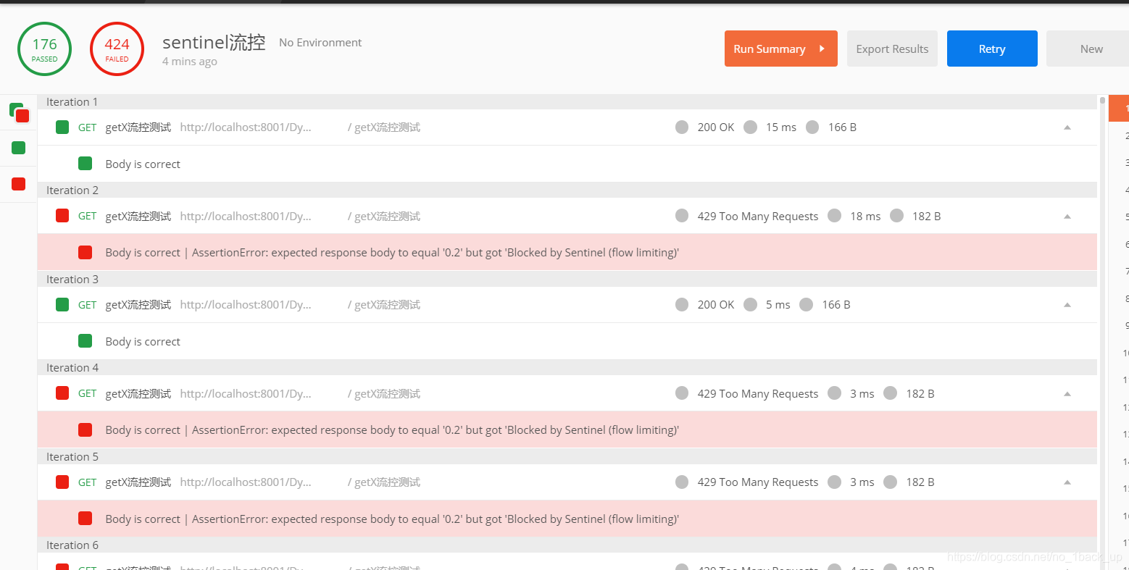
Task: Click the grey circle before '182 B' in Iteration 5
Action: [x=891, y=482]
